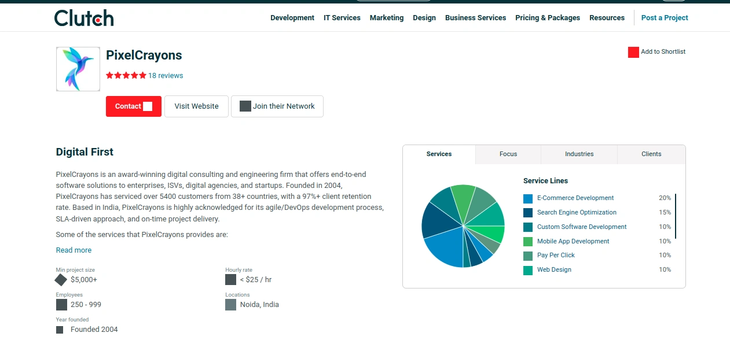730x355 pixels.
Task: Click the Clutch logo in the header
Action: (x=84, y=18)
